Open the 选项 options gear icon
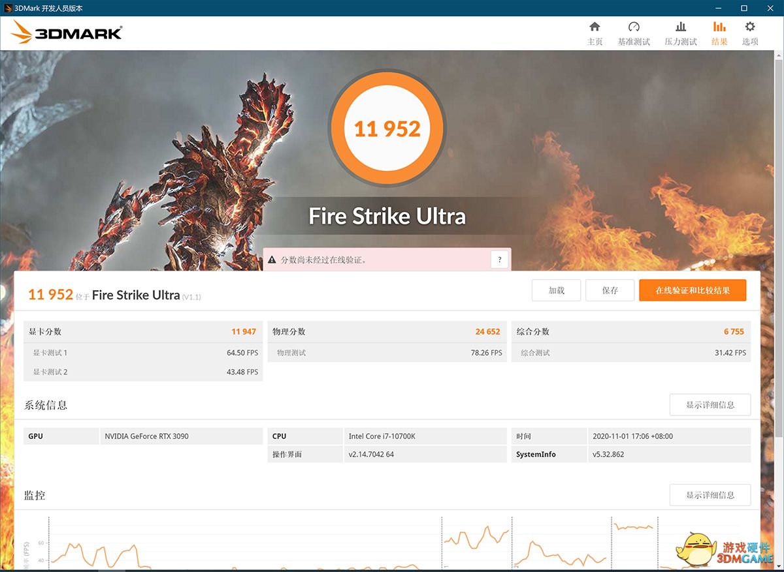Screen dimensions: 784x572 (750, 27)
